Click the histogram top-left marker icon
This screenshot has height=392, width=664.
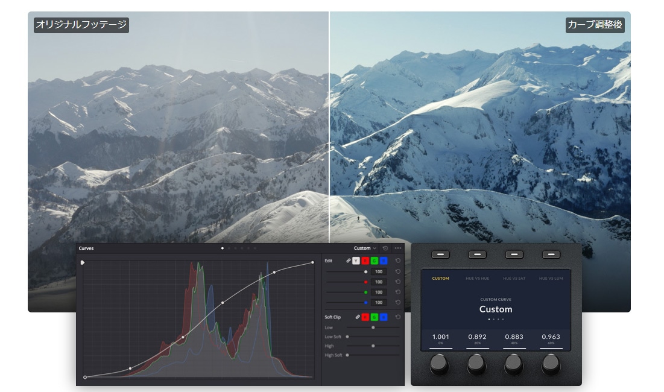[x=83, y=262]
